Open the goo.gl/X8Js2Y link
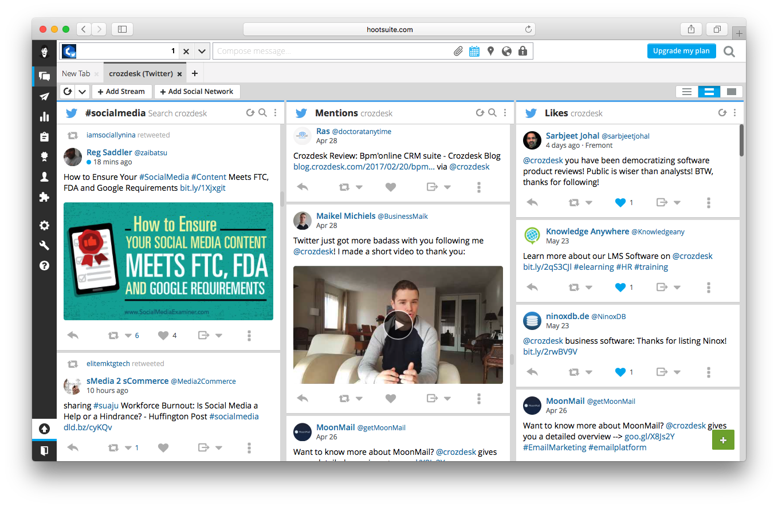This screenshot has width=778, height=507. point(650,437)
